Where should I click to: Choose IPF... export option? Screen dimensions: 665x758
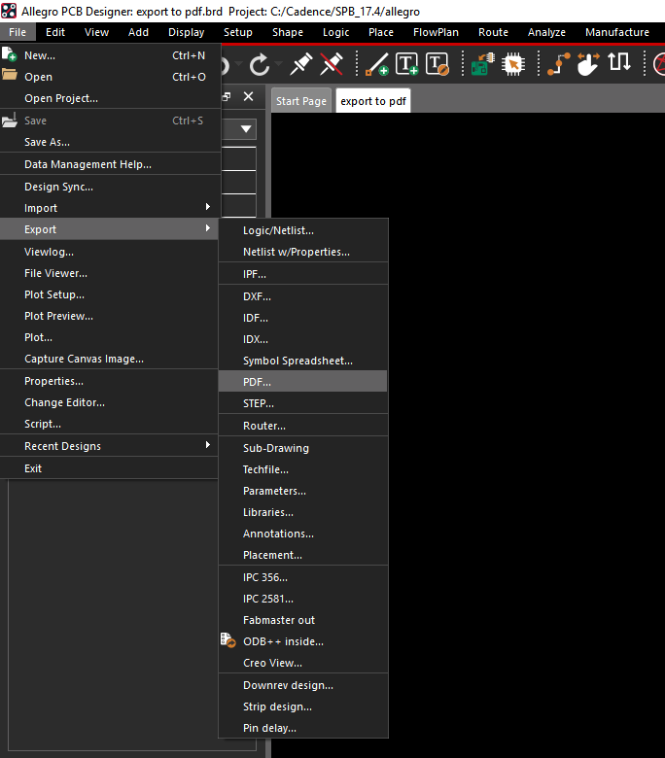tap(302, 274)
